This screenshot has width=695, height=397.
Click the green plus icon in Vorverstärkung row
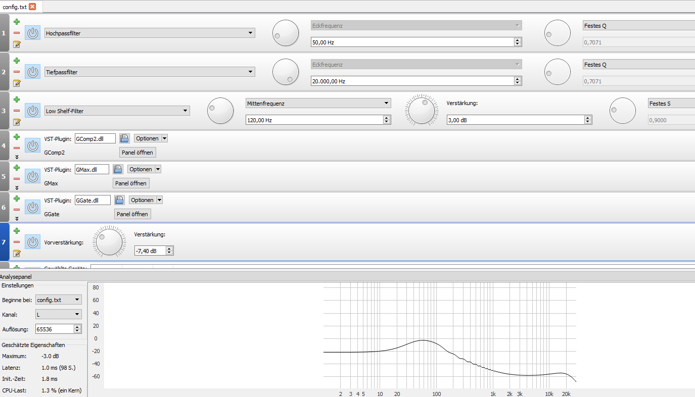[17, 231]
